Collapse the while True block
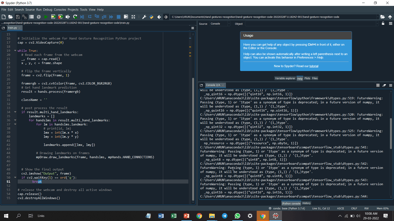Screen dimensions: 394x221 tap(15, 51)
